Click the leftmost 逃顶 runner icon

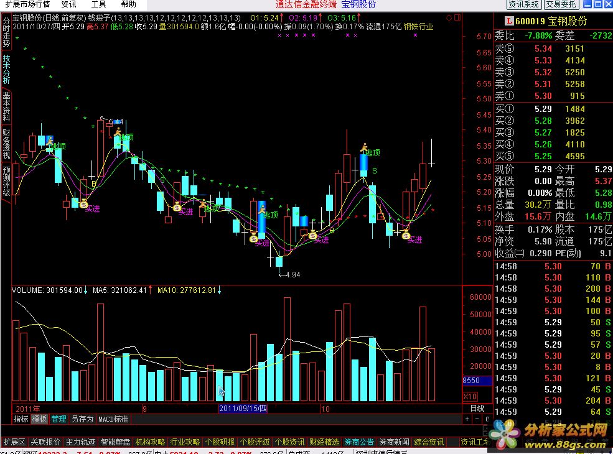point(50,141)
